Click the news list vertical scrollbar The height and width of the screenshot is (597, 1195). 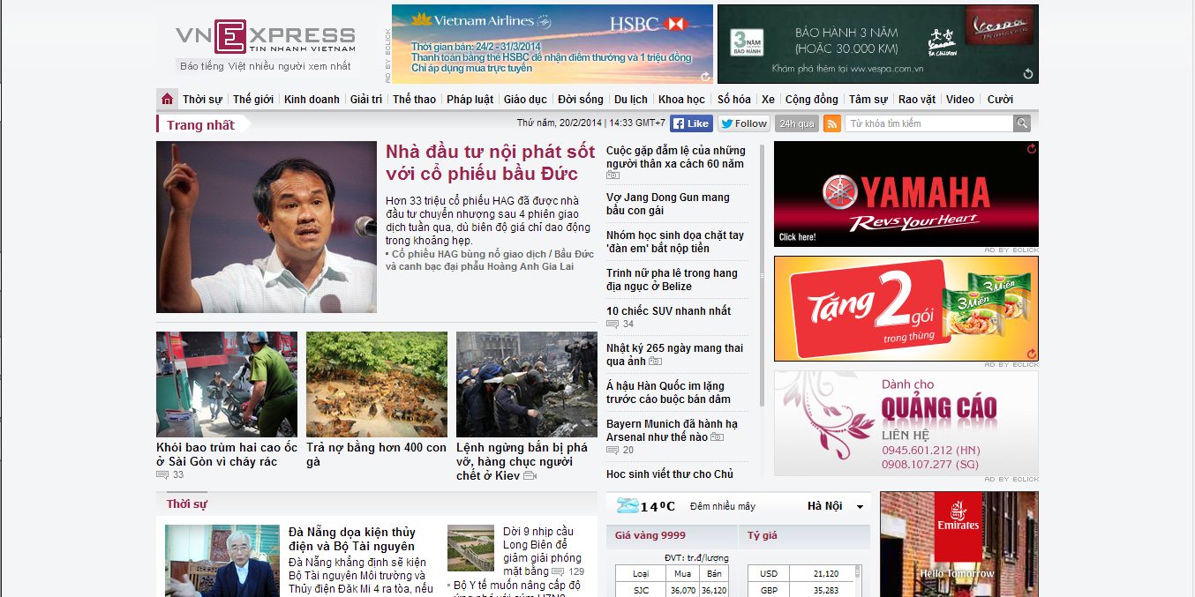(x=763, y=273)
